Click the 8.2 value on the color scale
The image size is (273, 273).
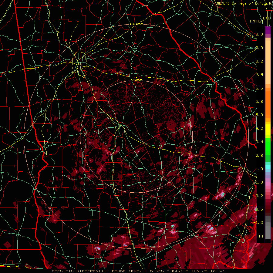coord(259,61)
